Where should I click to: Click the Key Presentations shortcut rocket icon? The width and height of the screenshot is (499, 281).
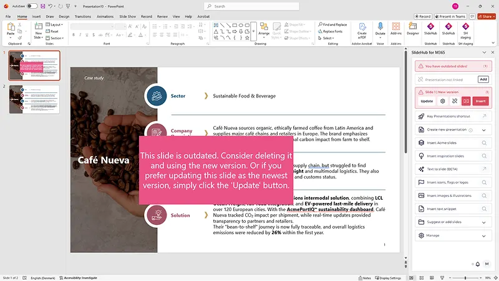pyautogui.click(x=422, y=116)
